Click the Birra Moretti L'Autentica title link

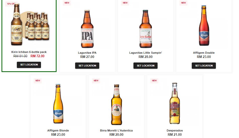116,130
